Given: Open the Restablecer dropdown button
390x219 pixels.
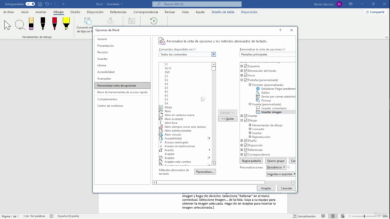Looking at the screenshot, I should point(276,167).
